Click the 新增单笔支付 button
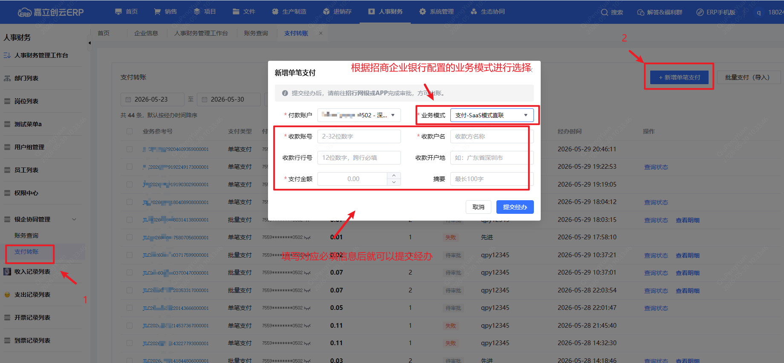Screen dimensions: 784x363 pos(679,77)
